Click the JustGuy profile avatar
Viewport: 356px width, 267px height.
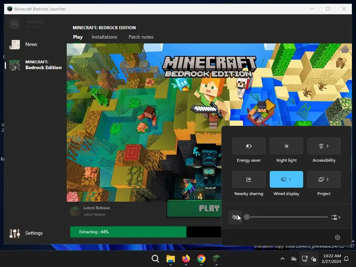[x=15, y=24]
